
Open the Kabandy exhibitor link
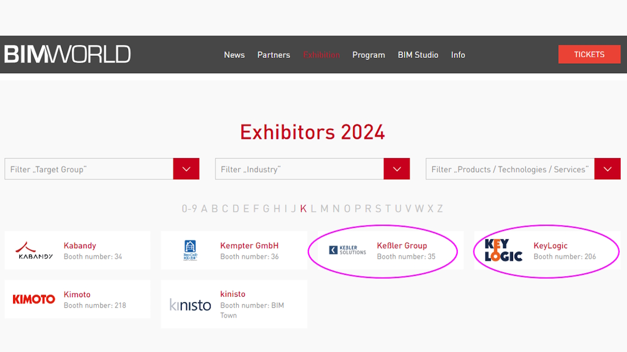80,246
